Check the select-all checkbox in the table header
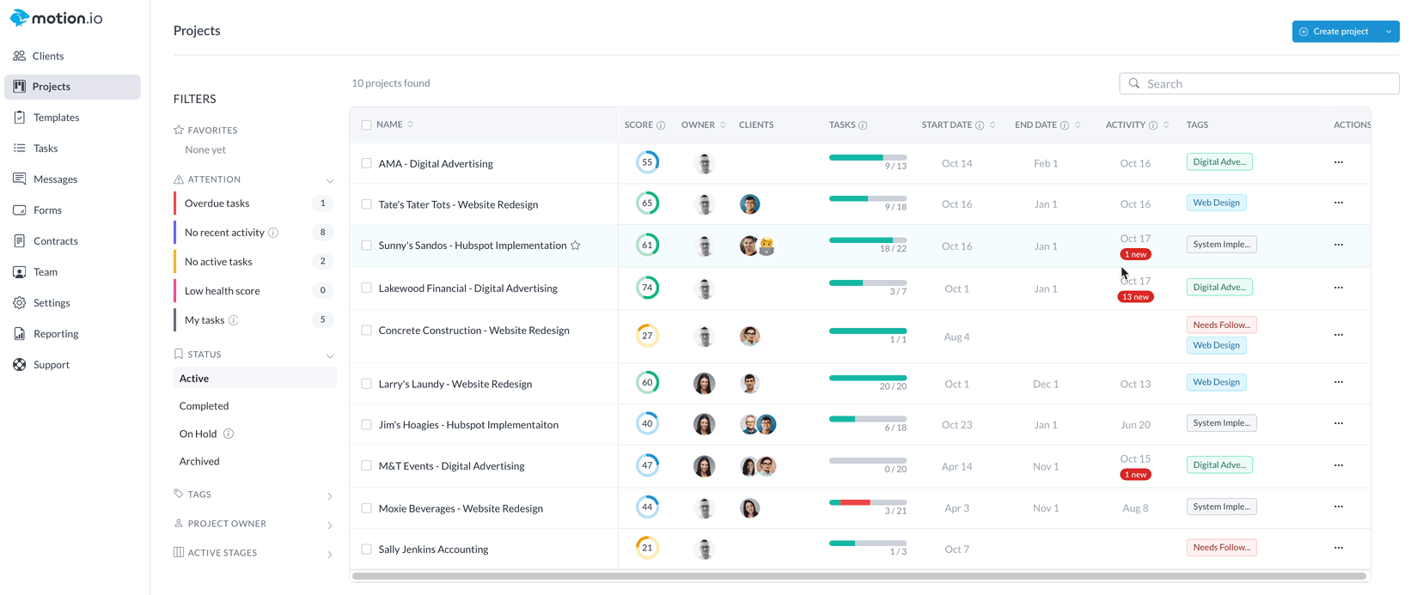 point(367,125)
